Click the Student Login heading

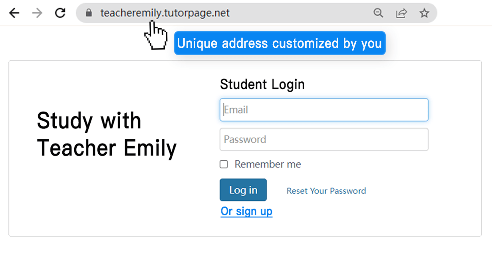coord(262,84)
